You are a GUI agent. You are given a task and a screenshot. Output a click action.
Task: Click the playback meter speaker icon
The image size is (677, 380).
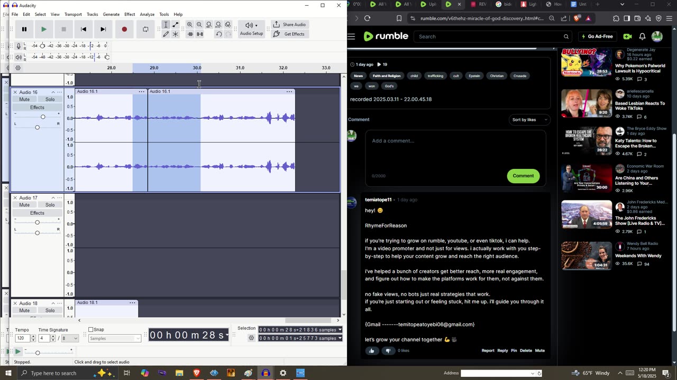click(19, 57)
